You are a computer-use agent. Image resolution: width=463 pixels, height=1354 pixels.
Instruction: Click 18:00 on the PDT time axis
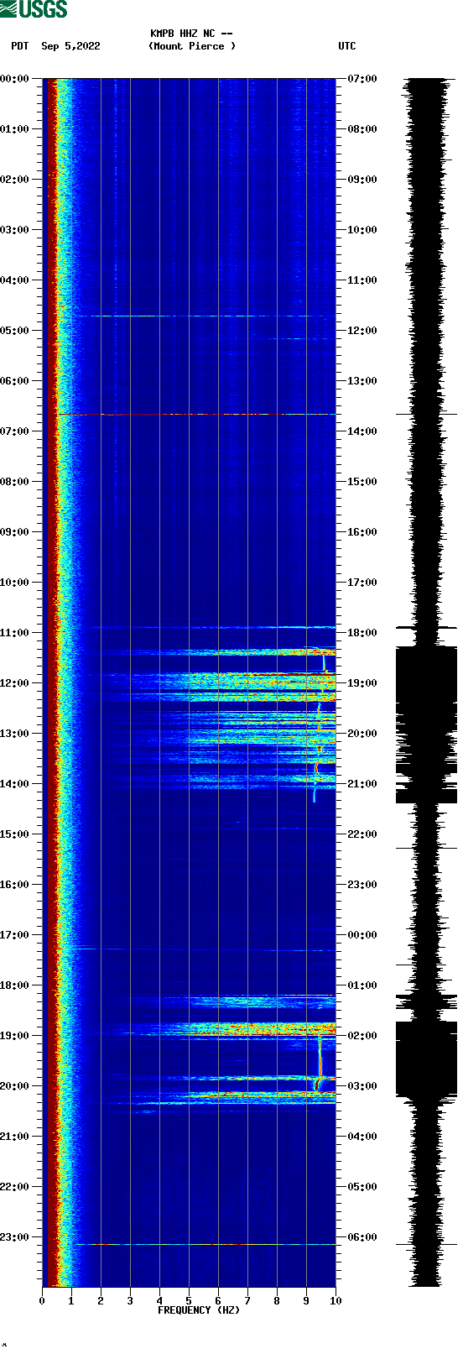coord(15,985)
